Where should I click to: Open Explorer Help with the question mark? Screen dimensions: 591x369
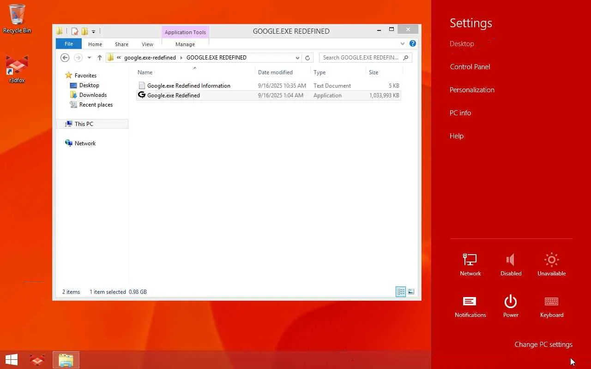pyautogui.click(x=413, y=44)
